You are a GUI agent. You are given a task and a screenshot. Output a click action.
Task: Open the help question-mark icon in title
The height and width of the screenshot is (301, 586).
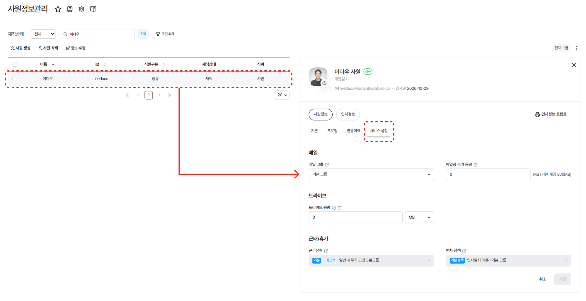point(70,9)
